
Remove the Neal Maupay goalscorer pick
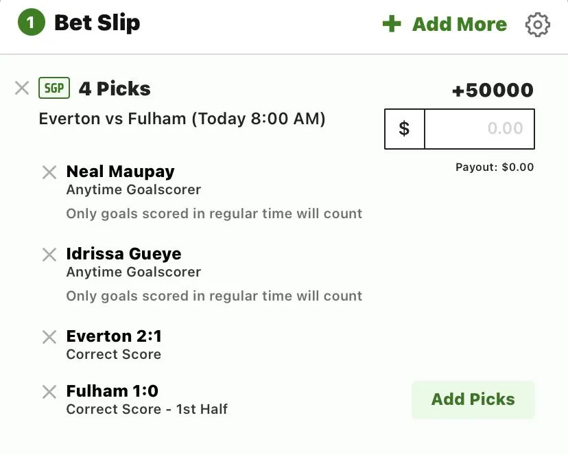(x=49, y=172)
